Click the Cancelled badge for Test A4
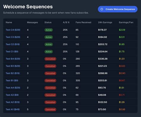The width and height of the screenshot is (141, 117). tap(50, 88)
